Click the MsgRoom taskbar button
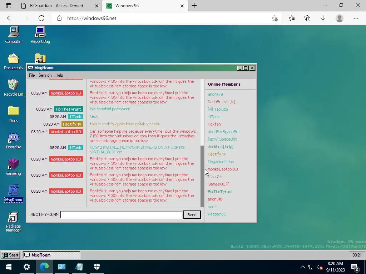 pos(51,255)
